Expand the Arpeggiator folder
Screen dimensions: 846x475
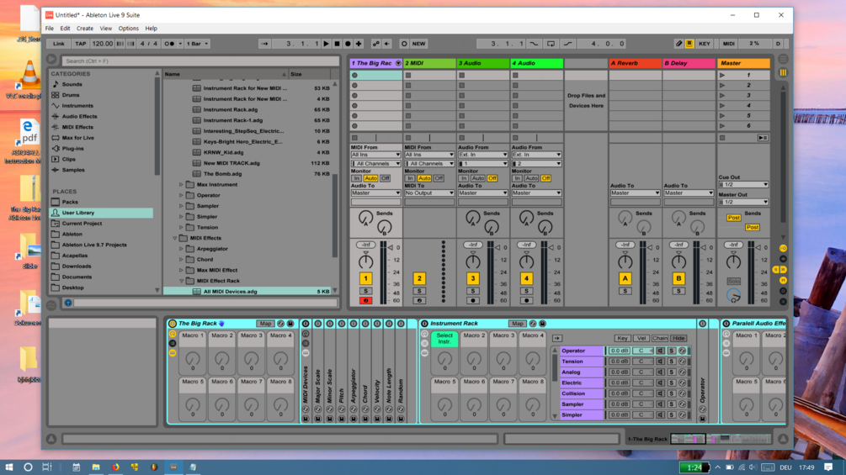(x=181, y=249)
